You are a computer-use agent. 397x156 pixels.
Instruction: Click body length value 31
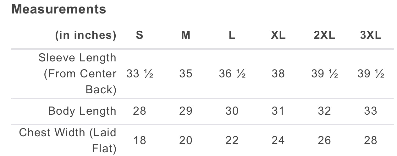click(278, 111)
